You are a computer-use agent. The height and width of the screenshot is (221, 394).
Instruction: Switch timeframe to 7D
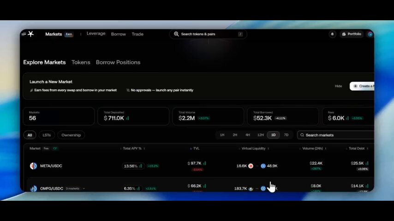286,135
